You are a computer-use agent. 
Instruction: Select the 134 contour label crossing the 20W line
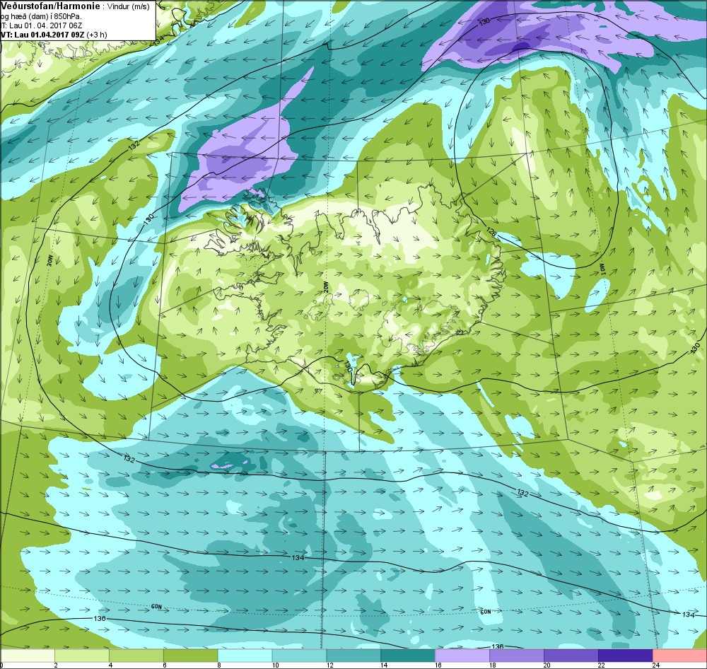(x=298, y=557)
